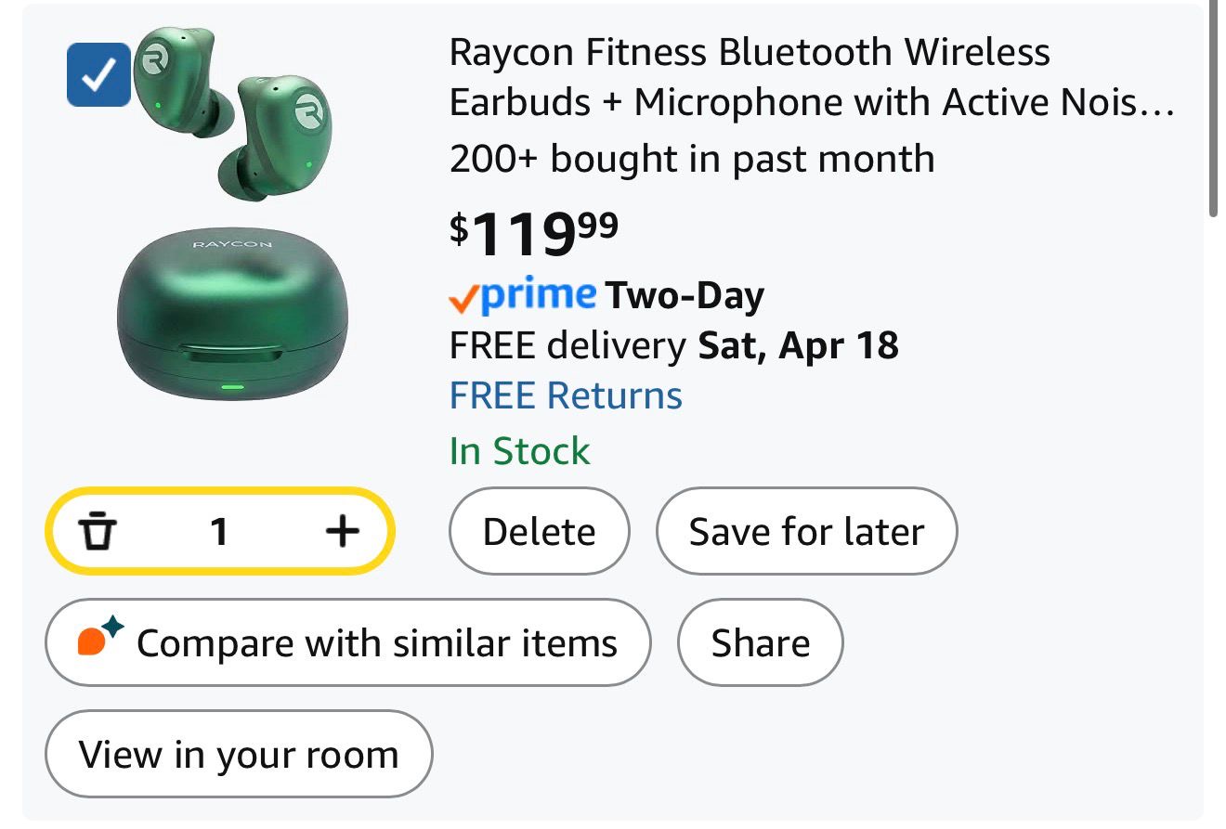This screenshot has width=1226, height=829.
Task: Tap the Share button
Action: tap(760, 642)
